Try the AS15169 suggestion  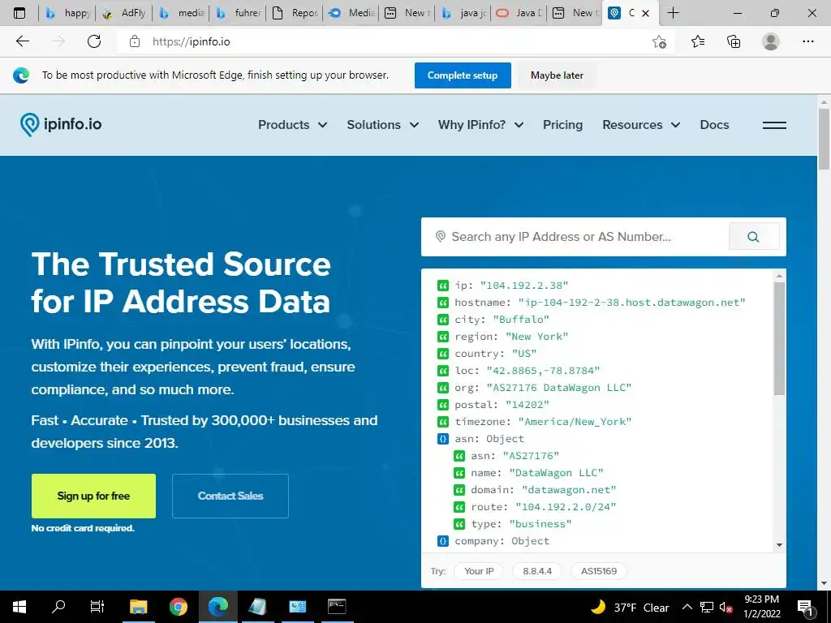(x=598, y=571)
